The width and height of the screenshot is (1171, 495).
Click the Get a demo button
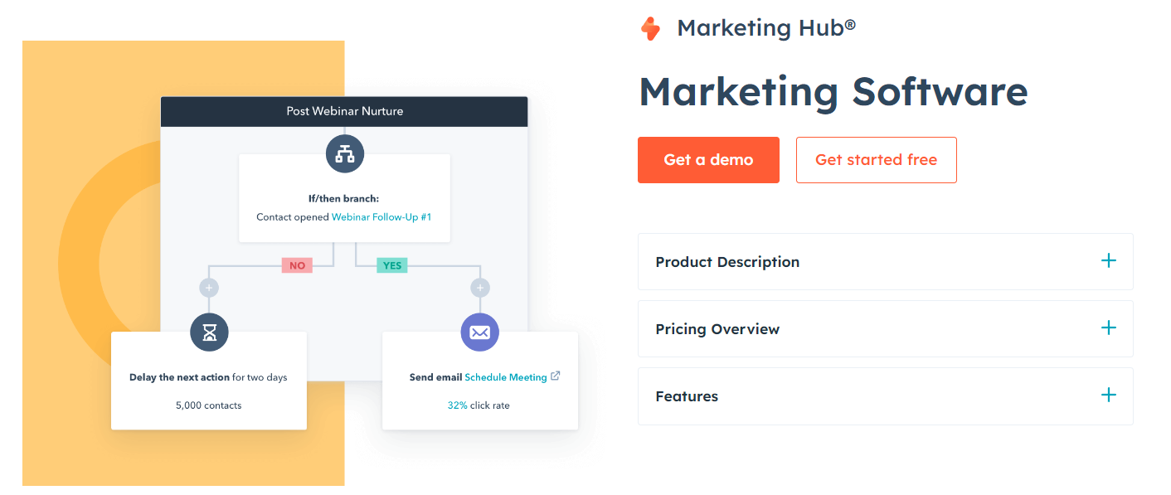[x=708, y=160]
